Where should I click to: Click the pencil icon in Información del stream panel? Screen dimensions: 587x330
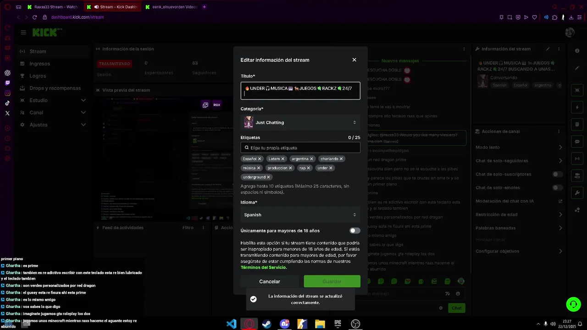pos(548,49)
